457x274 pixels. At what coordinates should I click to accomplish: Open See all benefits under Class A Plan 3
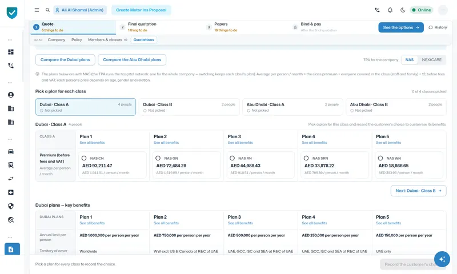coord(240,143)
